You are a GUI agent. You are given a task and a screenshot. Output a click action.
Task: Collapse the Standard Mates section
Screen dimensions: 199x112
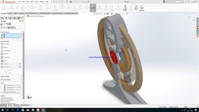coord(21,41)
